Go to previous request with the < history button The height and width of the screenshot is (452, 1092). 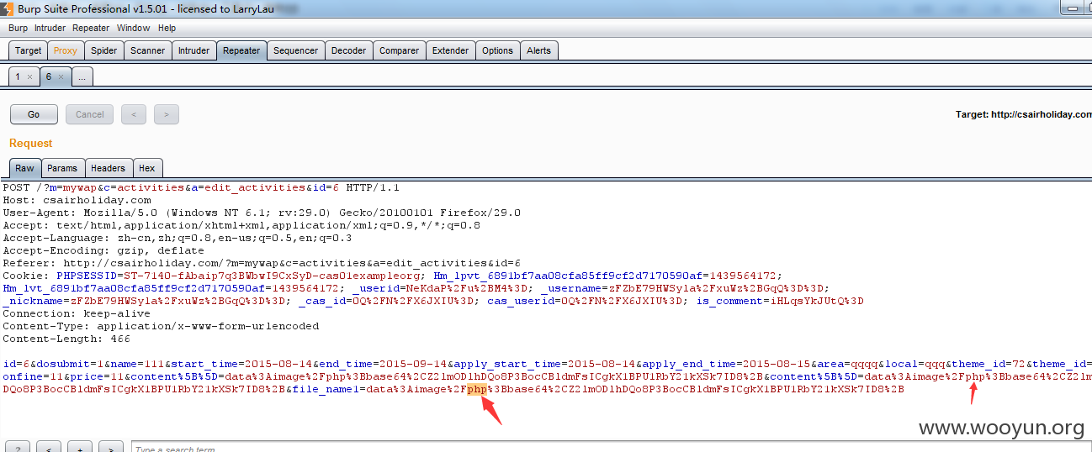(134, 114)
